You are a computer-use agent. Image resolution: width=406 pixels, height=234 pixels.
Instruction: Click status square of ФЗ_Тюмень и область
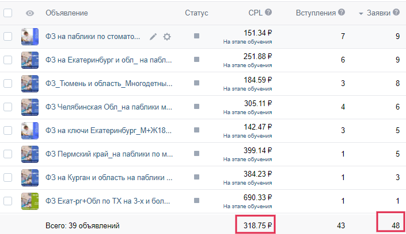coord(196,83)
